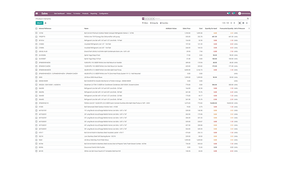The height and width of the screenshot is (174, 286).
Task: Go to next page of records
Action: click(235, 23)
